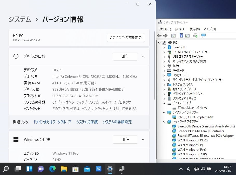
Task: Toggle the IME input mode A indicator
Action: click(188, 169)
